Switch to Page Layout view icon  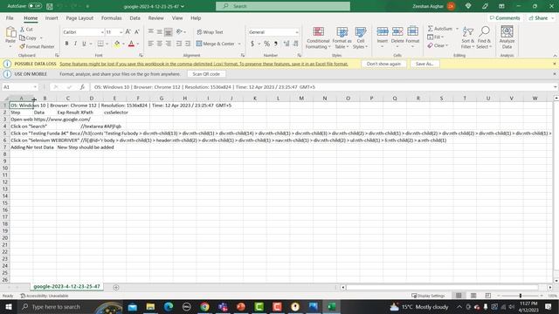[473, 296]
